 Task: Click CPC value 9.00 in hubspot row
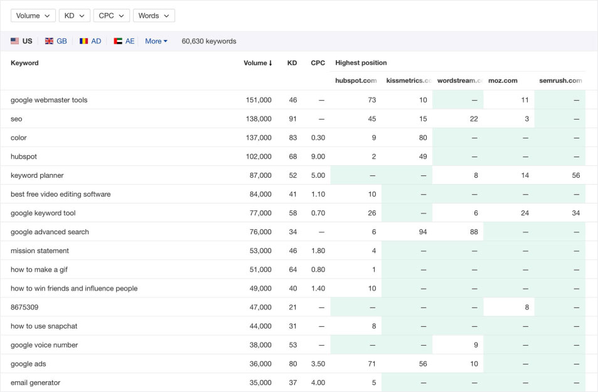click(318, 157)
